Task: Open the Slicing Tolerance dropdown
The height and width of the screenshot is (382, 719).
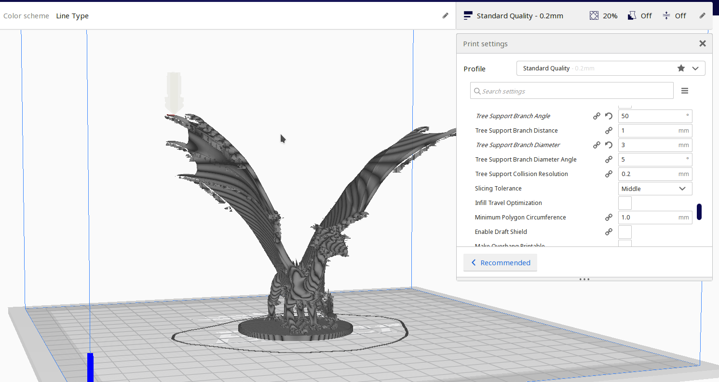Action: (x=655, y=189)
